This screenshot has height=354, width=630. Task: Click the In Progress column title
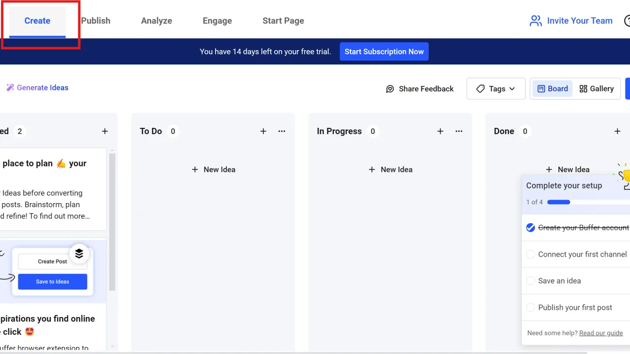339,131
